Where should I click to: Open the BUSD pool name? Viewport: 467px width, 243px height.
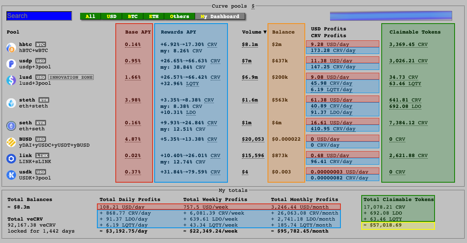coord(25,139)
